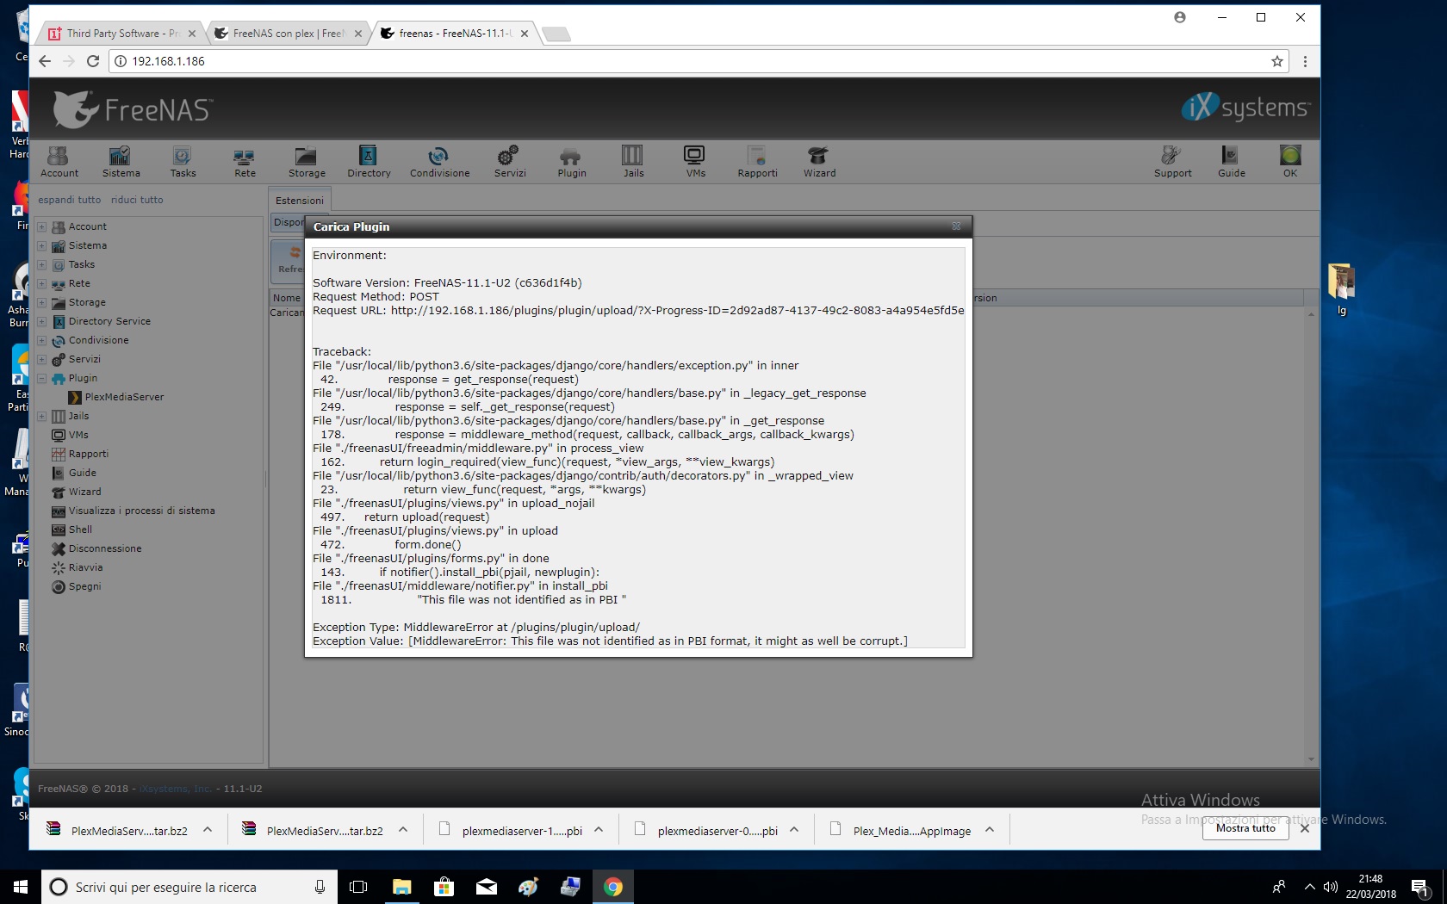Open Task View on the taskbar
This screenshot has width=1447, height=904.
tap(358, 887)
